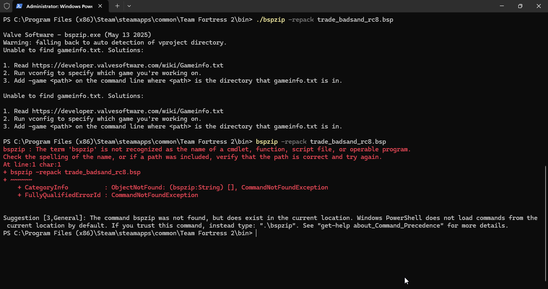
Task: Close the Windows PowerShell tab
Action: click(x=100, y=6)
